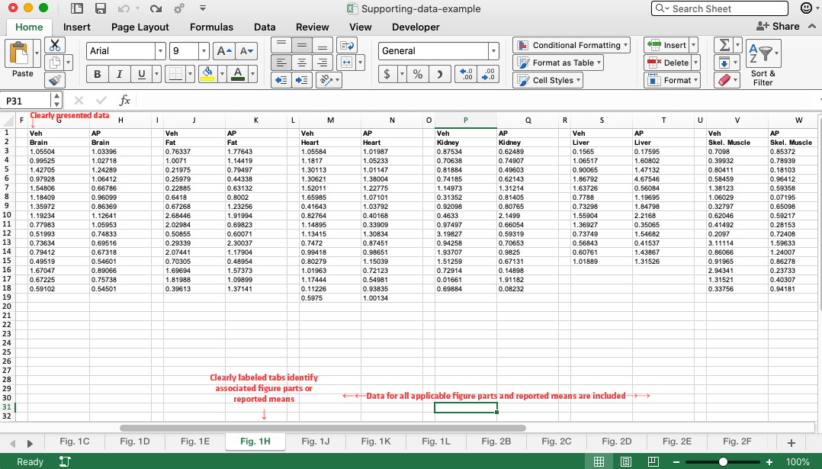Open the Arial font name dropdown
This screenshot has width=822, height=469.
[x=160, y=51]
